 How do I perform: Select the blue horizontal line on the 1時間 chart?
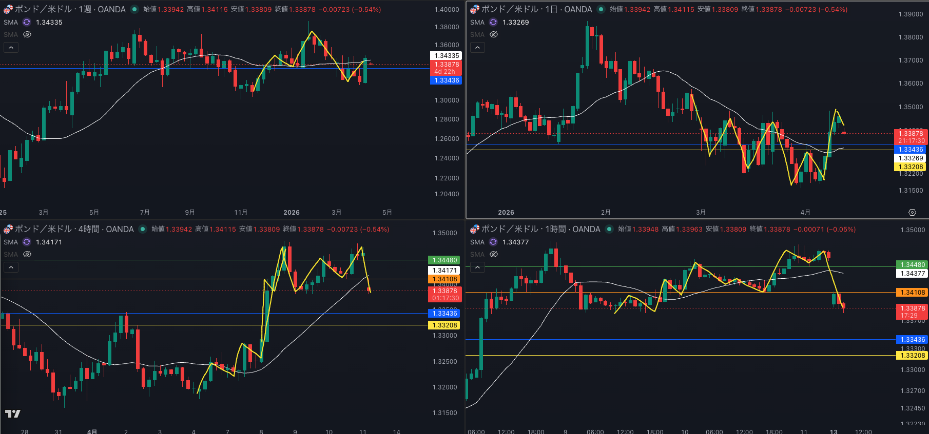point(680,340)
